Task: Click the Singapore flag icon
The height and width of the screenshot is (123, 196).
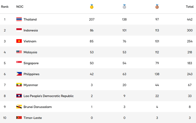Action: pyautogui.click(x=19, y=63)
